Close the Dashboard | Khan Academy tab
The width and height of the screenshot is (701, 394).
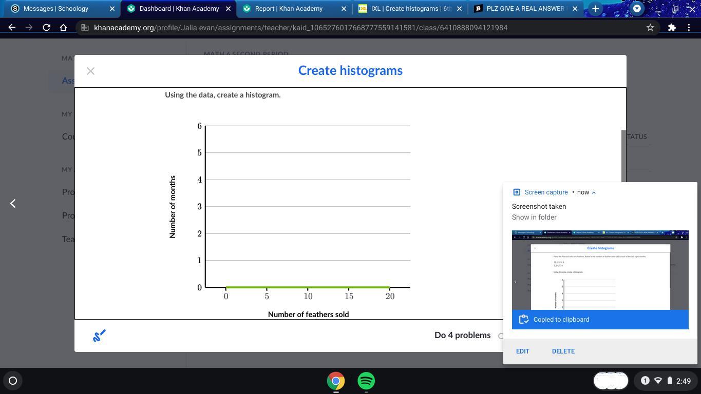(228, 9)
